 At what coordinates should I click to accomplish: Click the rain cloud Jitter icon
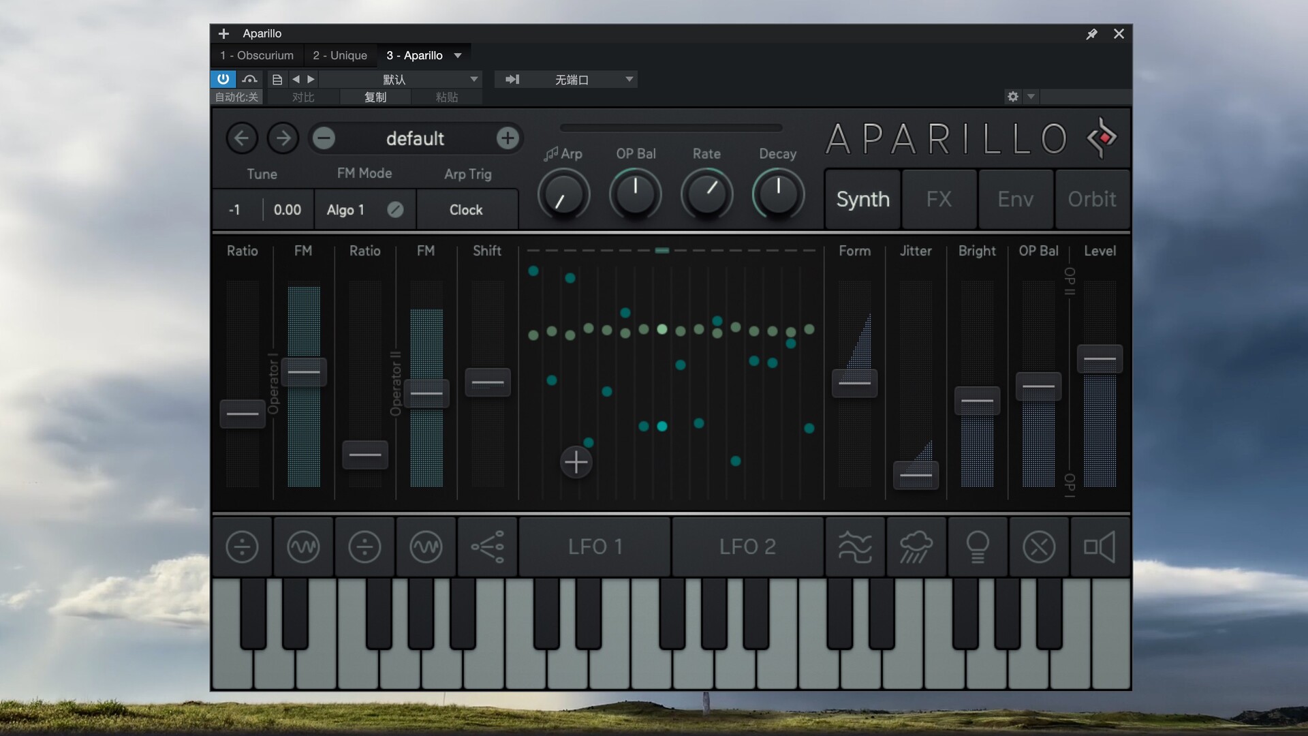[916, 547]
